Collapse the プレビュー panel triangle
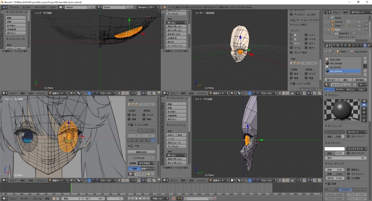The width and height of the screenshot is (372, 201). [x=326, y=95]
